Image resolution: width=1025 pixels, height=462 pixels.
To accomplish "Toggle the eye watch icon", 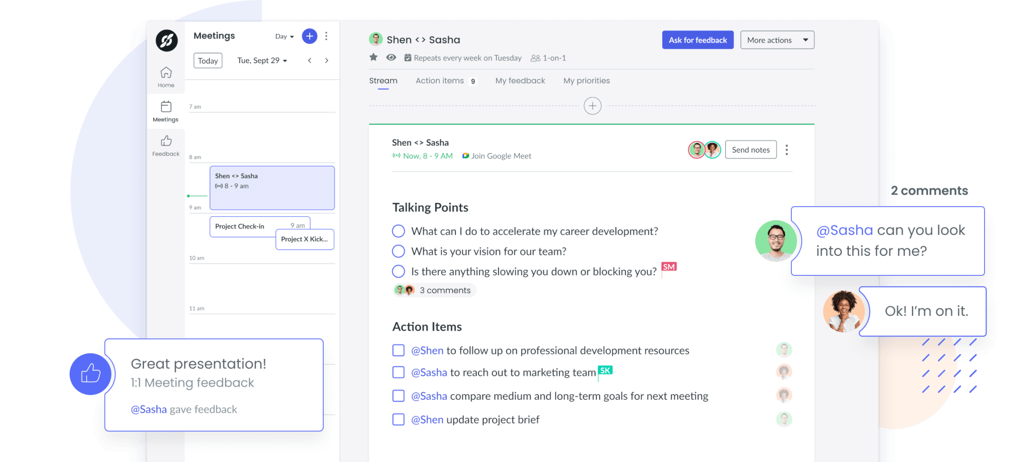I will [x=391, y=58].
